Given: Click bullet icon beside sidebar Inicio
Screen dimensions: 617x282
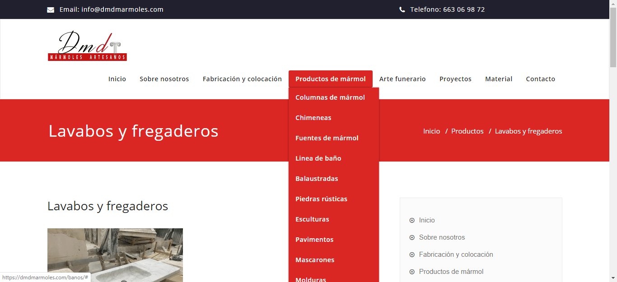Looking at the screenshot, I should (x=412, y=221).
